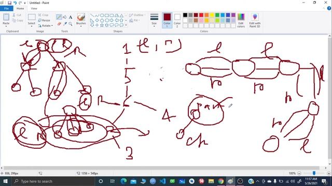
Task: Open Task View on the taskbar
Action: pyautogui.click(x=113, y=181)
